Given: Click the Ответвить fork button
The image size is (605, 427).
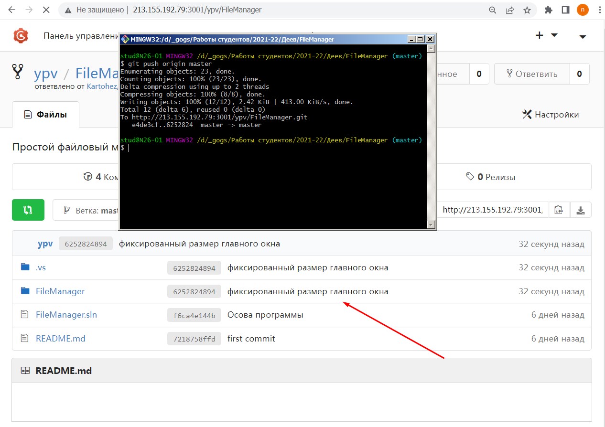Looking at the screenshot, I should click(532, 74).
